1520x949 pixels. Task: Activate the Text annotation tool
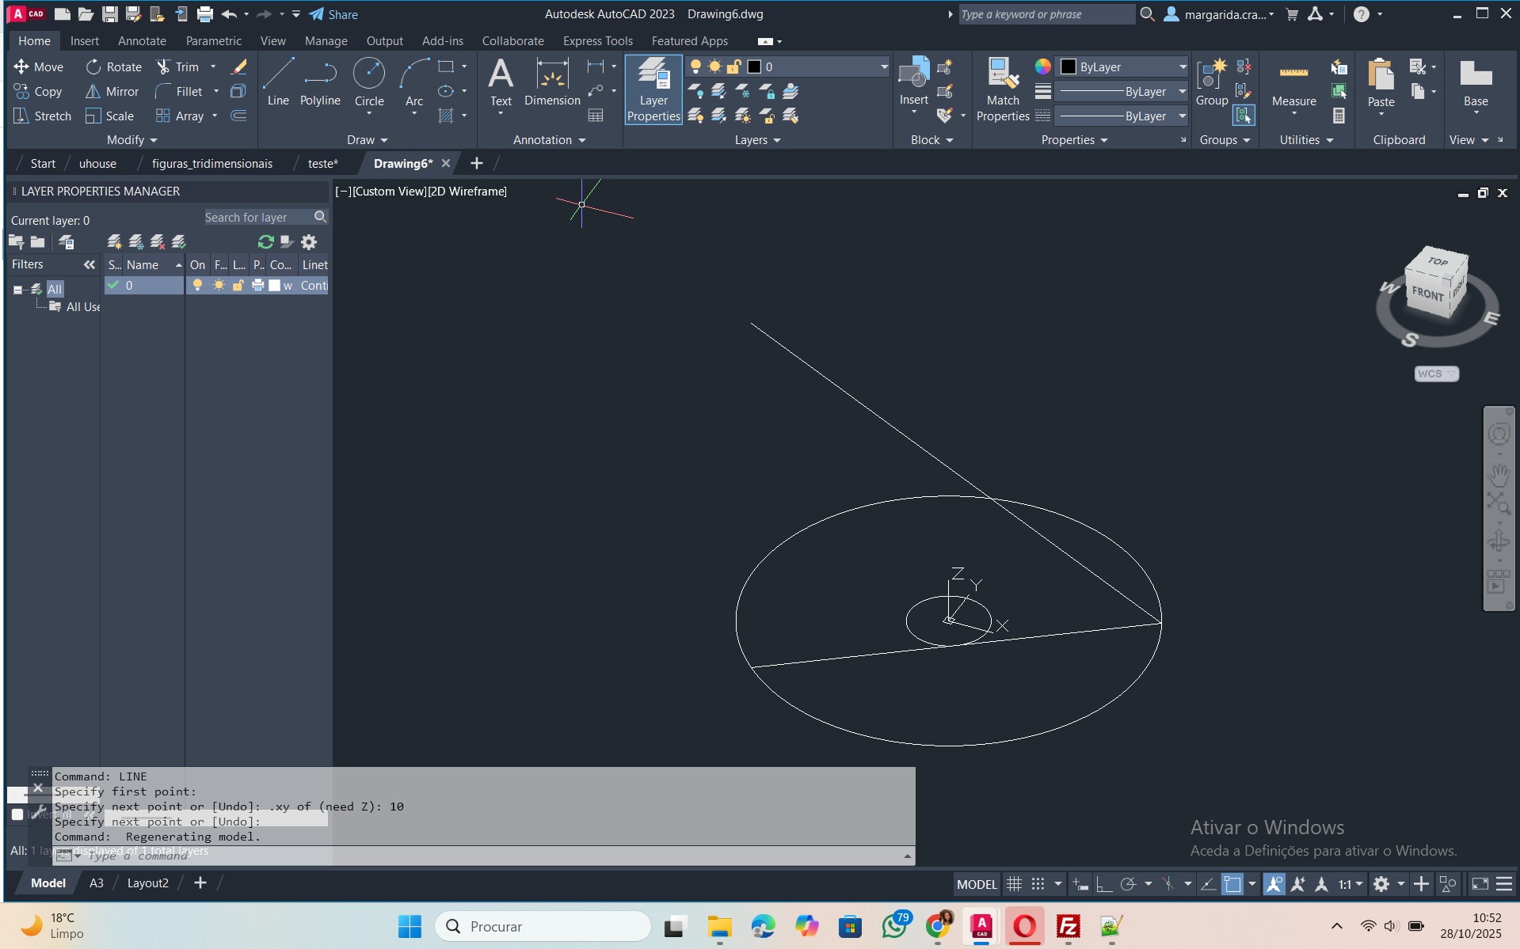click(x=501, y=83)
